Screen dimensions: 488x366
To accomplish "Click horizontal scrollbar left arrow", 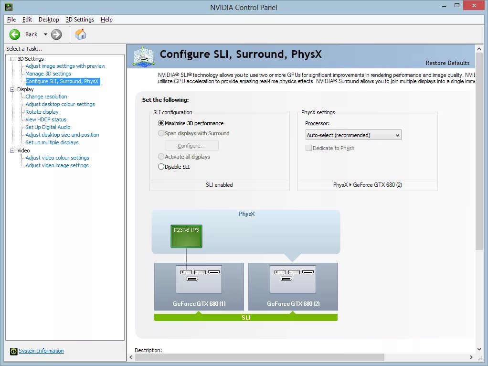I will [x=131, y=357].
